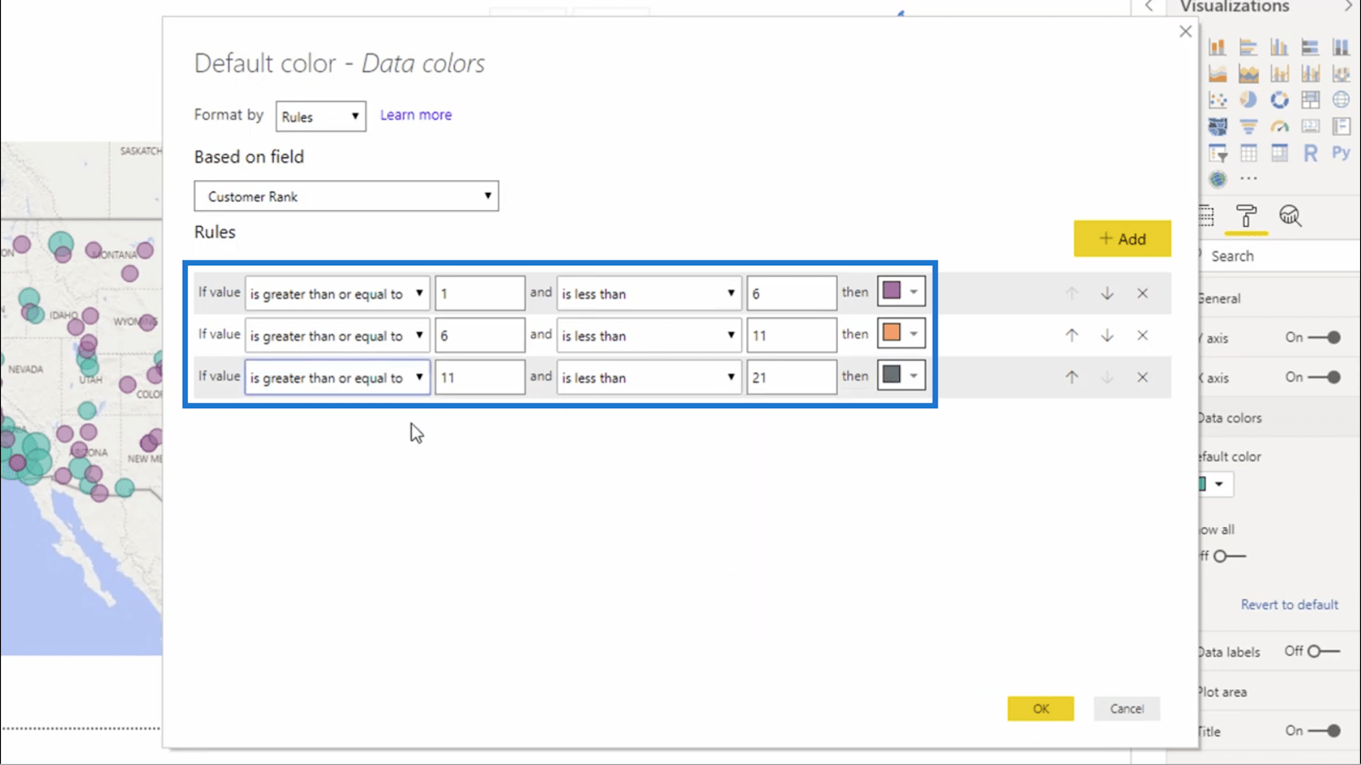Open the second rule's is less than dropdown
The width and height of the screenshot is (1361, 765).
click(649, 335)
